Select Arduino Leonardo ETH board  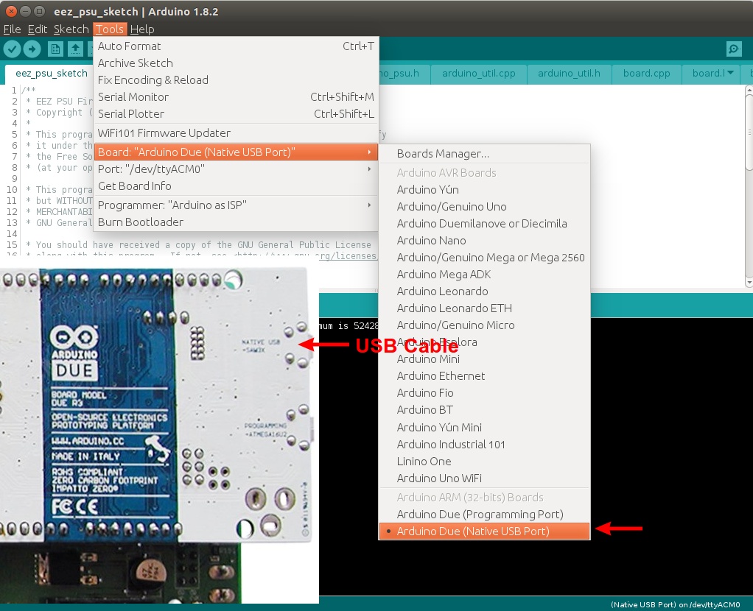coord(485,308)
